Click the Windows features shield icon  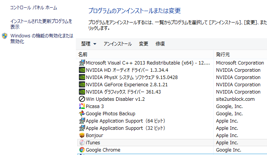tap(5, 36)
